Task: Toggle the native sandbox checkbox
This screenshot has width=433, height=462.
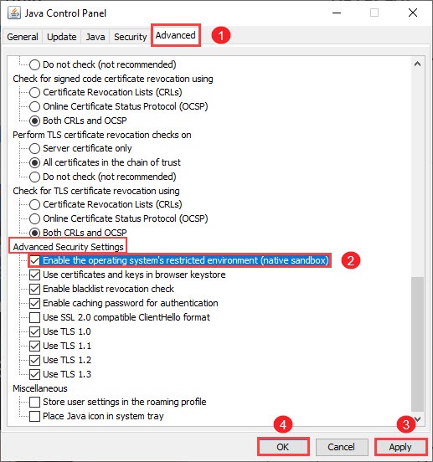Action: click(35, 260)
